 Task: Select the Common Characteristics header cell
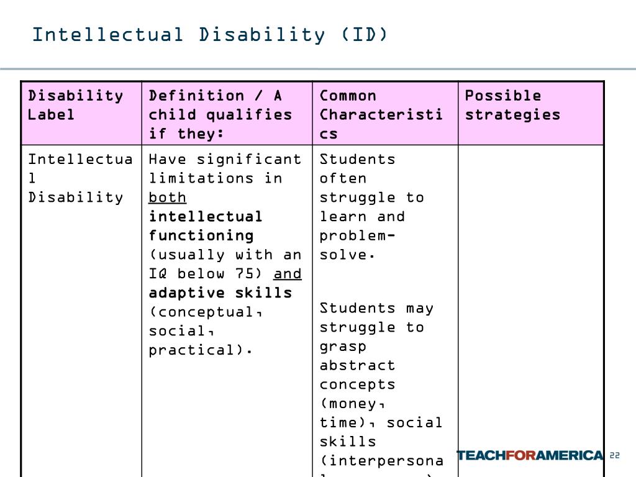coord(385,113)
